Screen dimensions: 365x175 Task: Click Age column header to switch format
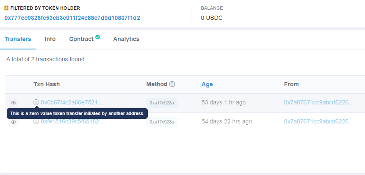click(207, 84)
